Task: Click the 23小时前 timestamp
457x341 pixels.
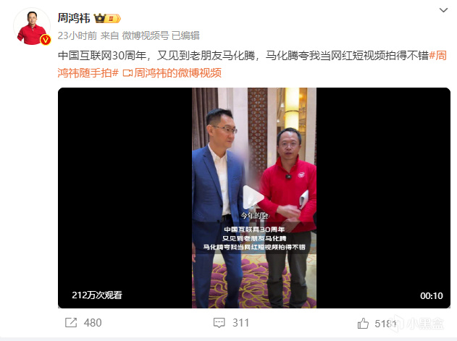Action: tap(77, 35)
